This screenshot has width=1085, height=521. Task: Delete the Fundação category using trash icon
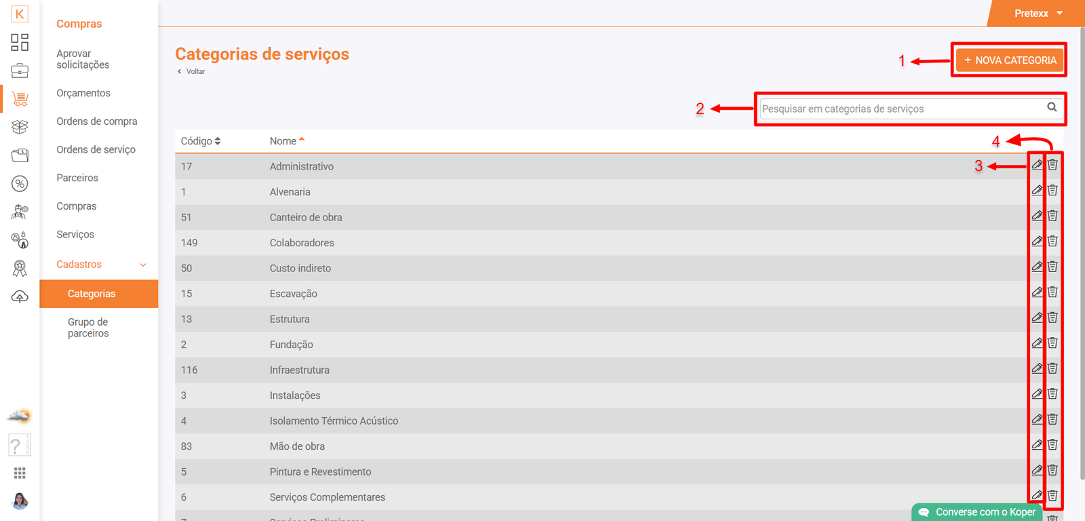click(1052, 343)
